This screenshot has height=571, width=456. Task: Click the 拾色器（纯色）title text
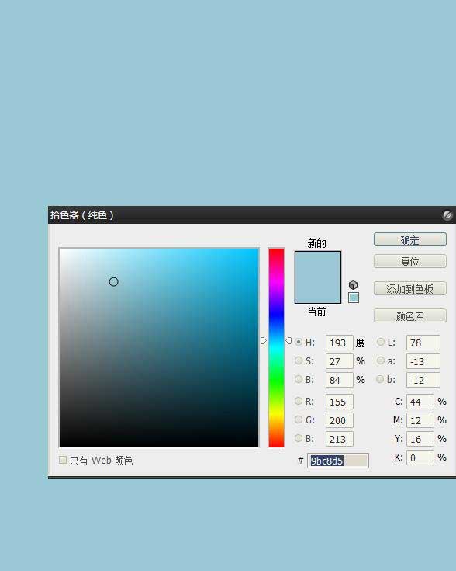pyautogui.click(x=82, y=215)
